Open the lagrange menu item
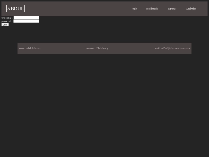The height and width of the screenshot is (157, 209). (172, 9)
